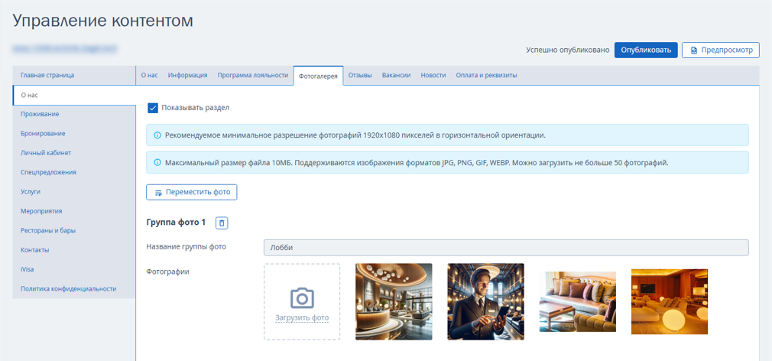The image size is (772, 361).
Task: Delete Группа фото 1 with trash icon
Action: [x=222, y=223]
